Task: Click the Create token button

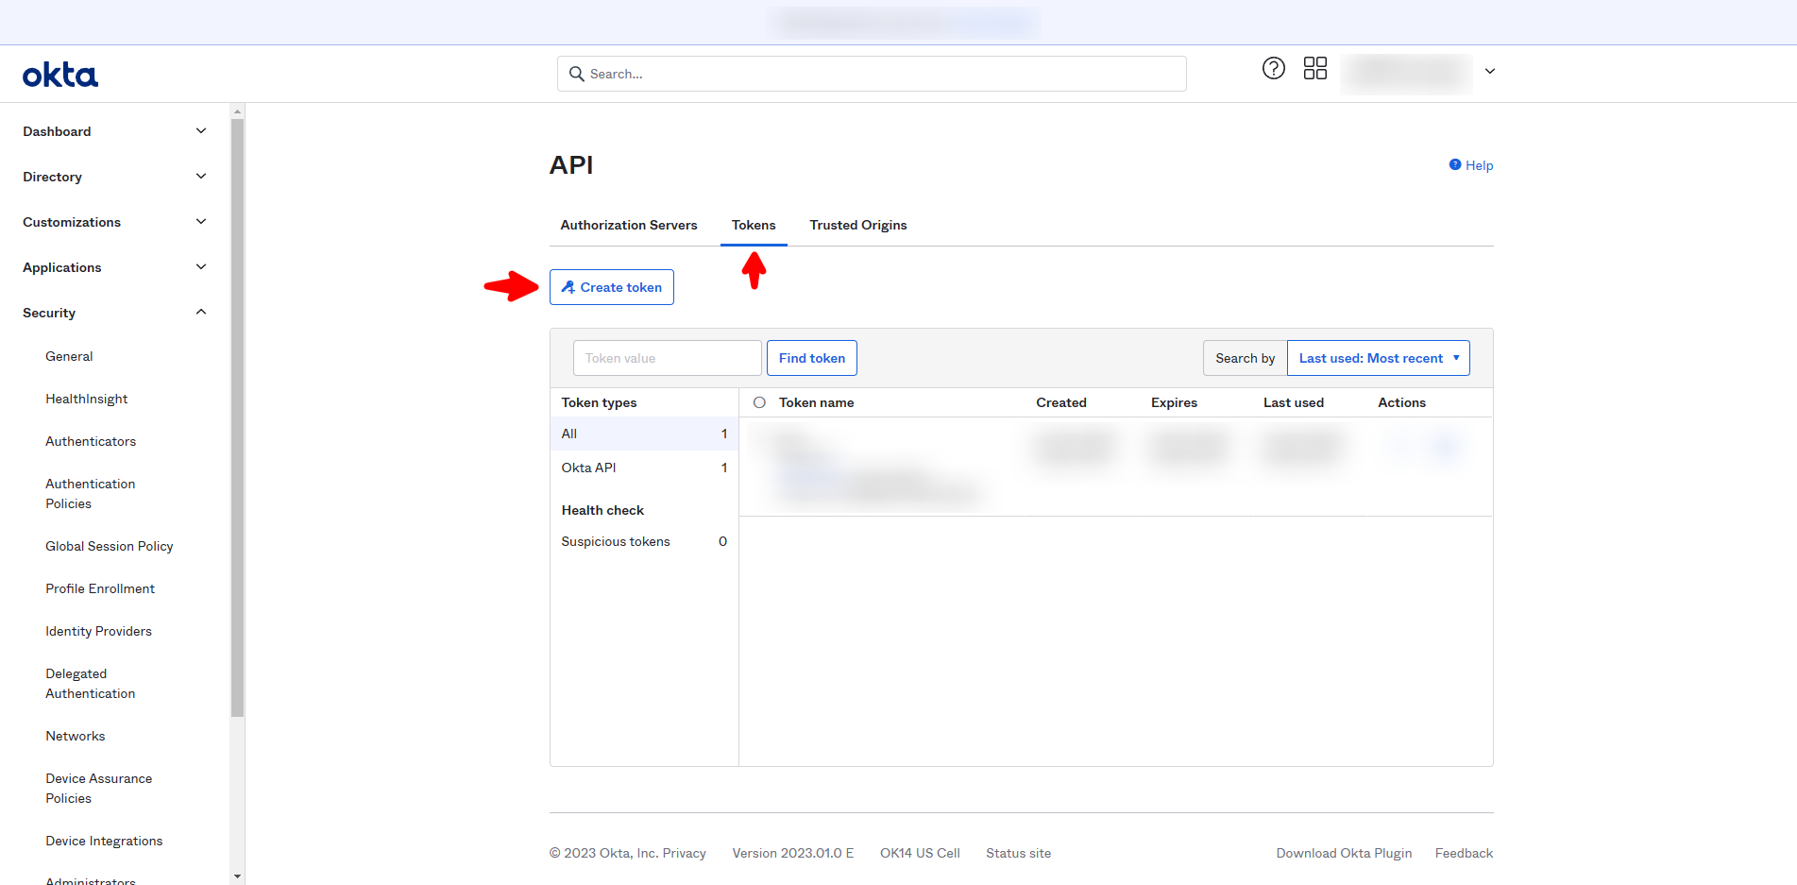Action: [612, 287]
